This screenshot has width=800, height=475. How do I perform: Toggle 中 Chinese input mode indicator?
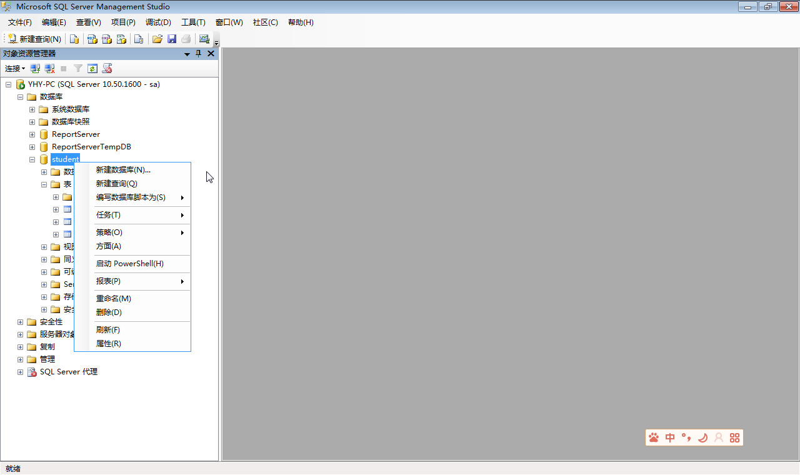[x=670, y=437]
